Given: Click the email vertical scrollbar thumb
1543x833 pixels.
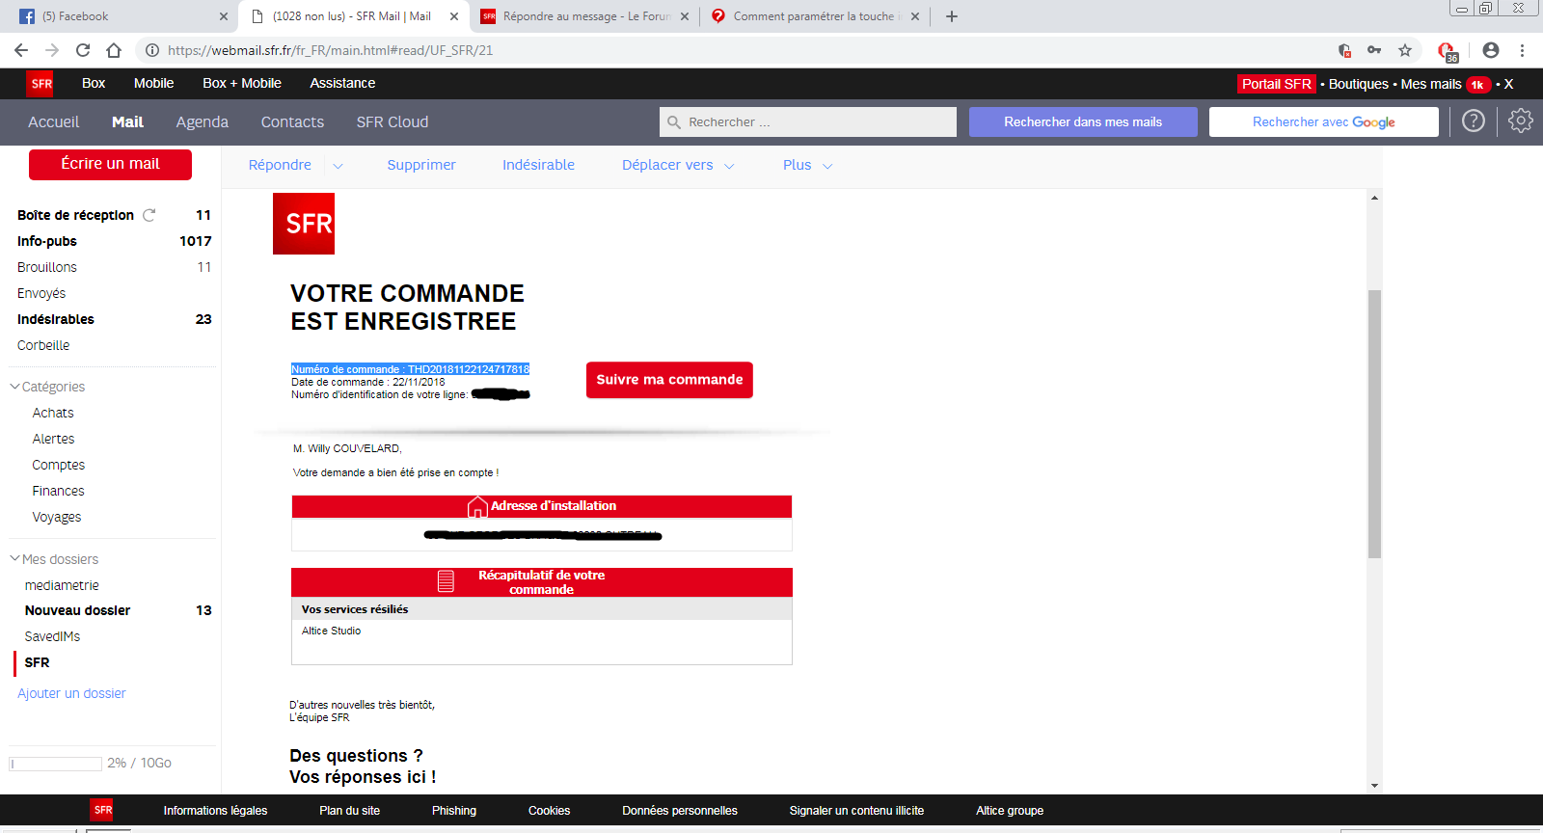Looking at the screenshot, I should [1374, 424].
